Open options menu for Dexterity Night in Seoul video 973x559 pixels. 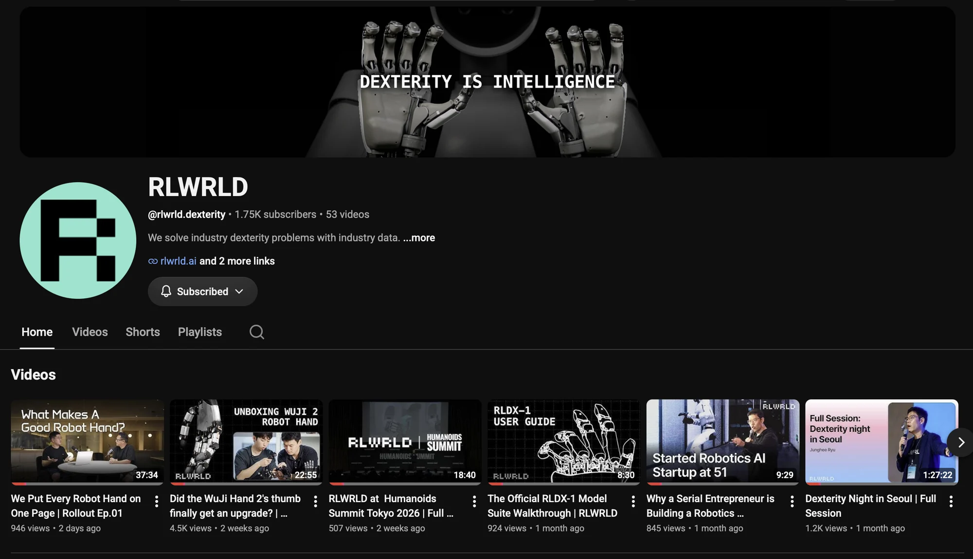(951, 502)
